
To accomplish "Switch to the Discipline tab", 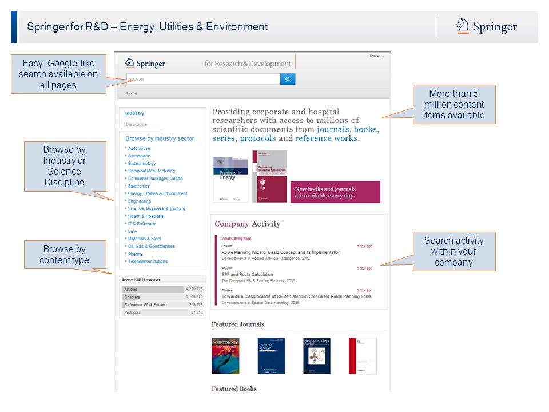I will 136,124.
